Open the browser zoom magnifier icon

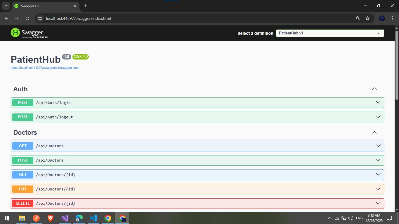[358, 18]
